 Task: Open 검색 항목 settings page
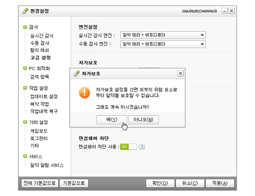(x=39, y=77)
